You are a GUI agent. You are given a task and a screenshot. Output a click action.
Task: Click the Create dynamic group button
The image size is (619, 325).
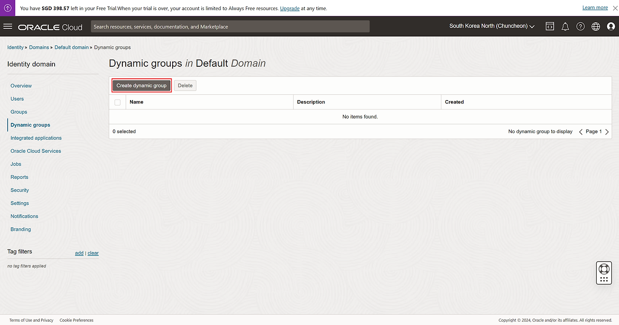(141, 86)
